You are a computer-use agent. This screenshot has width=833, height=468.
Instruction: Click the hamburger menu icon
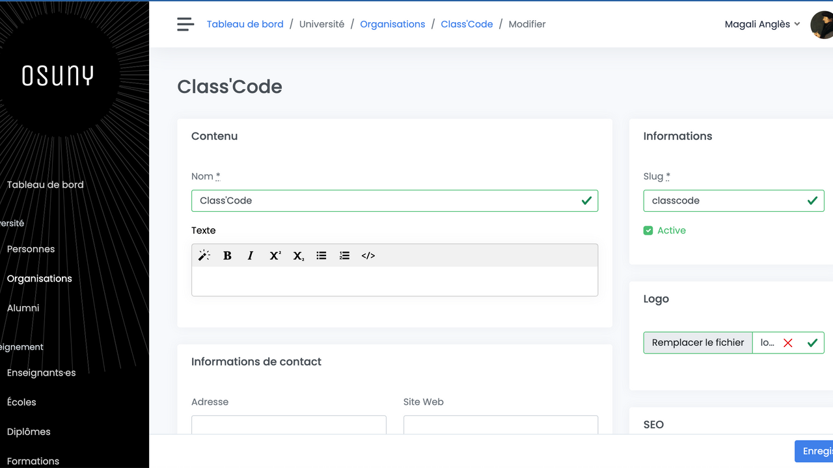click(185, 24)
